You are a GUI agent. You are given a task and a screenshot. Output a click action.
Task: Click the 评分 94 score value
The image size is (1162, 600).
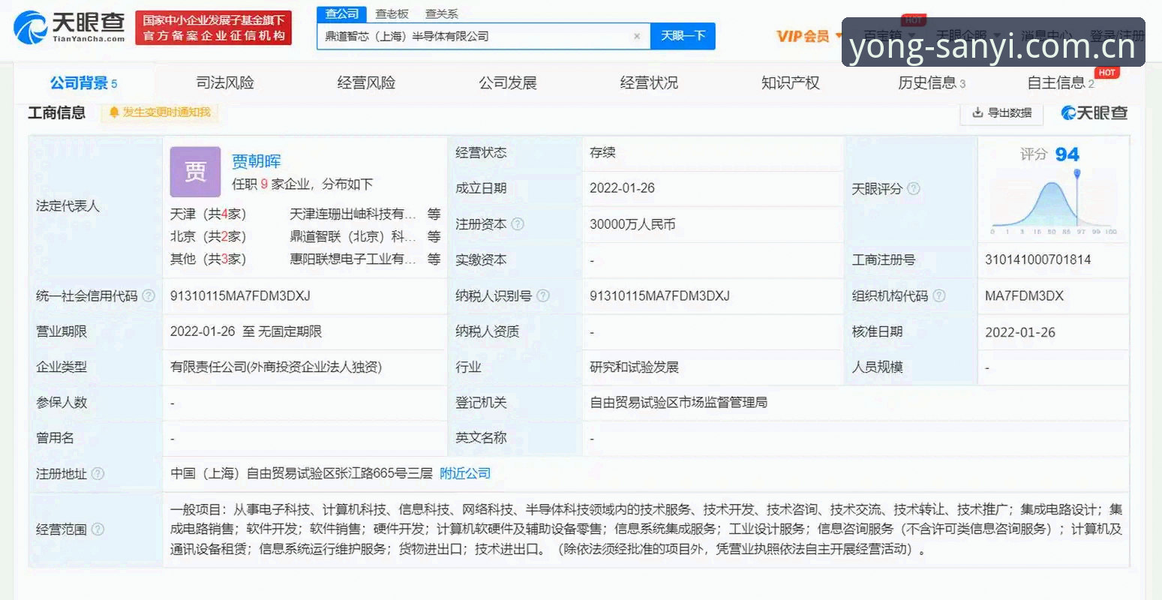pyautogui.click(x=1049, y=154)
